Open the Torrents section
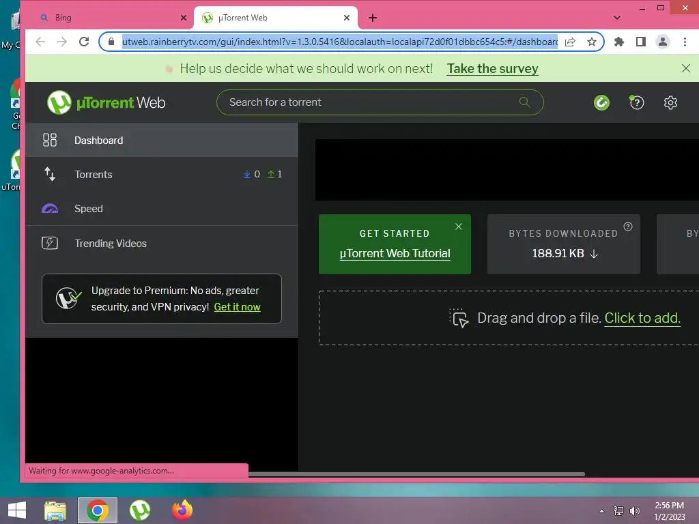This screenshot has width=699, height=524. 162,174
